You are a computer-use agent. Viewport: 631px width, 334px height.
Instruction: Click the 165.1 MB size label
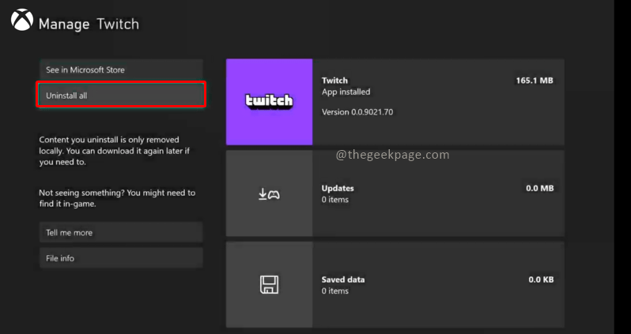[x=535, y=81]
